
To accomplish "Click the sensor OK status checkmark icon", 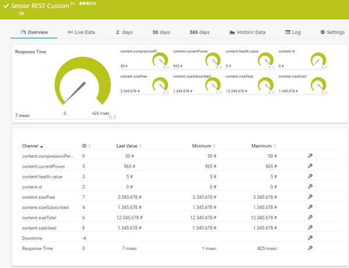I will coord(6,6).
